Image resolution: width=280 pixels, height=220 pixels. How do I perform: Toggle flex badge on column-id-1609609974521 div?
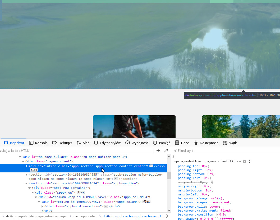click(x=146, y=202)
